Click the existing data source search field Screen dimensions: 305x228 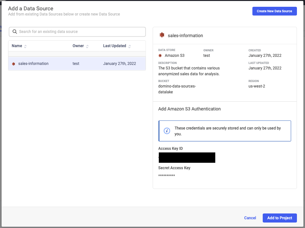[77, 32]
